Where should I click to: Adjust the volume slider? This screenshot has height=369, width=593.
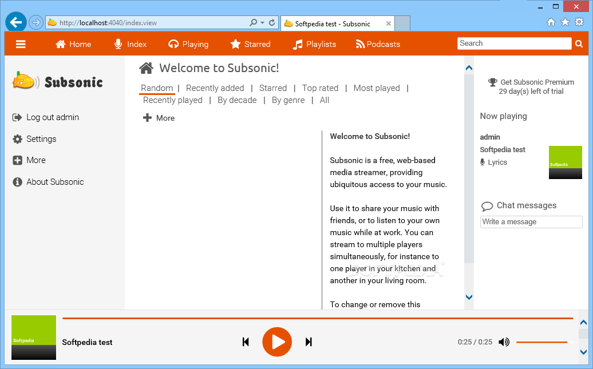(x=544, y=342)
